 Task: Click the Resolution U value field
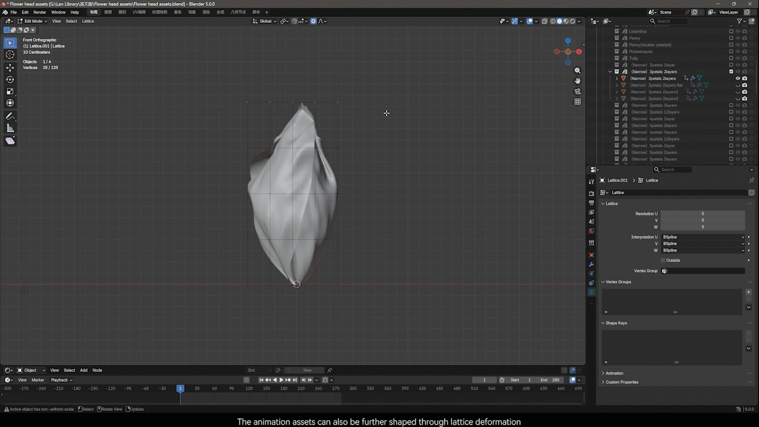pyautogui.click(x=703, y=214)
